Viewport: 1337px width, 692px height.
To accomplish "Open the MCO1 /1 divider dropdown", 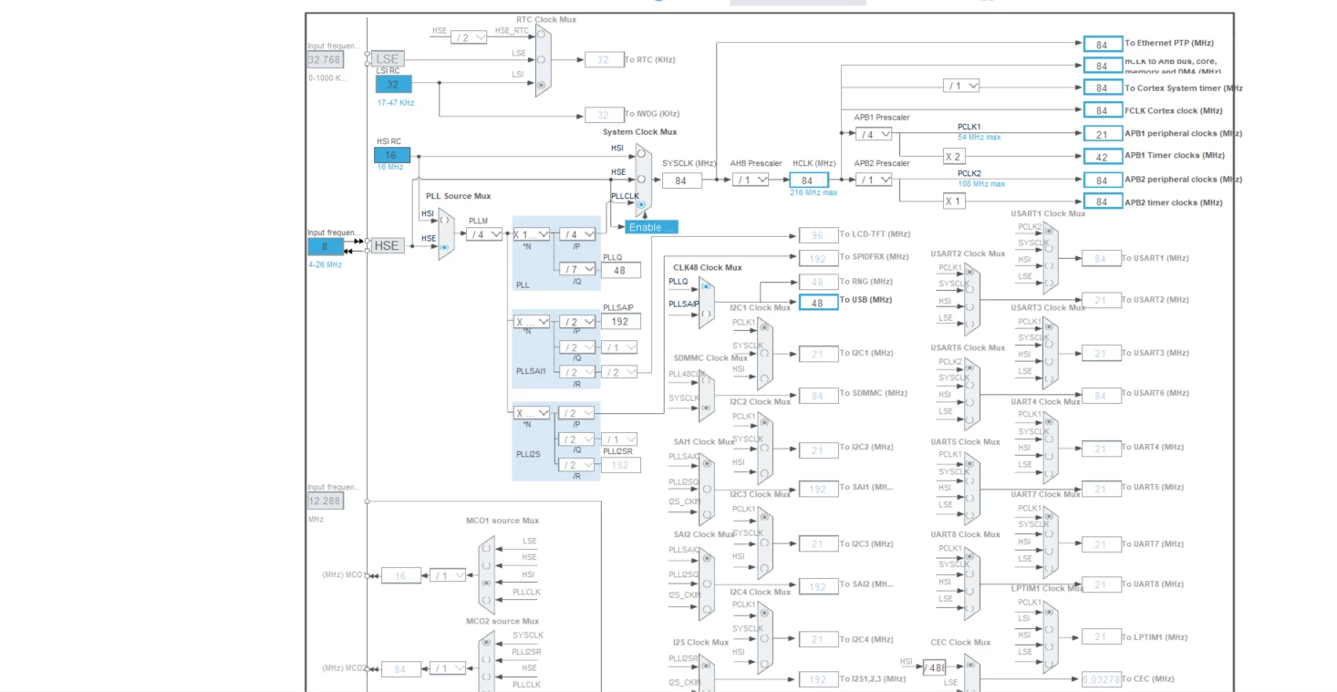I will (448, 575).
